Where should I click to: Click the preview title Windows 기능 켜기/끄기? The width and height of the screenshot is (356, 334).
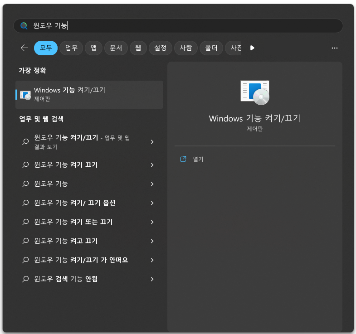[x=254, y=118]
